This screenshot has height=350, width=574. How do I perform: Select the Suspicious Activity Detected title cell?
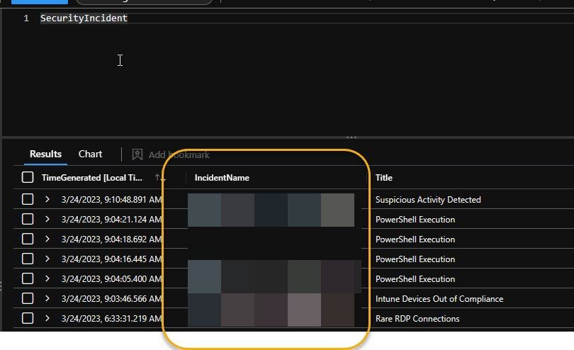coord(428,200)
